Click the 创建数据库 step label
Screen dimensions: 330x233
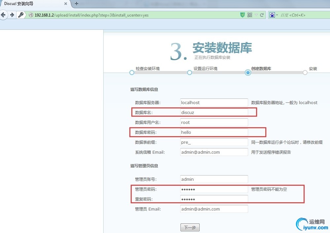pyautogui.click(x=261, y=68)
